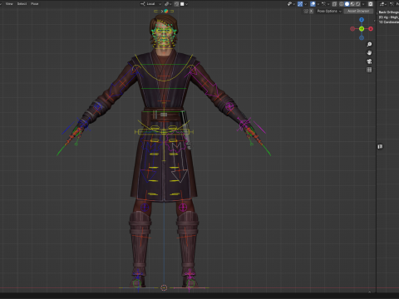This screenshot has height=299, width=399.
Task: Click the blue Z axis on navigation gizmo
Action: tap(362, 20)
